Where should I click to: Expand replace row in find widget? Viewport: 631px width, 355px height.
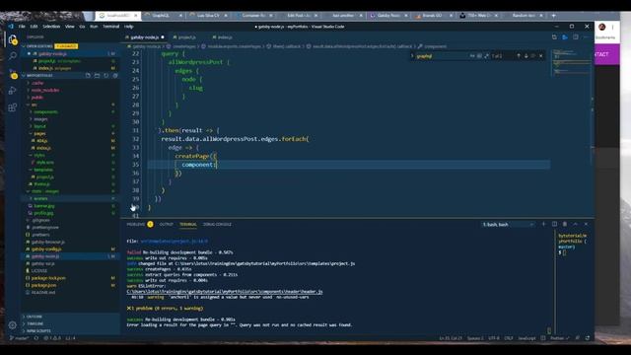(412, 56)
